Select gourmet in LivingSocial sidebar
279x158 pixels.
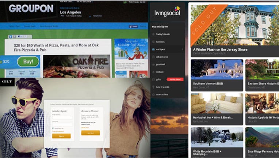pyautogui.click(x=160, y=64)
